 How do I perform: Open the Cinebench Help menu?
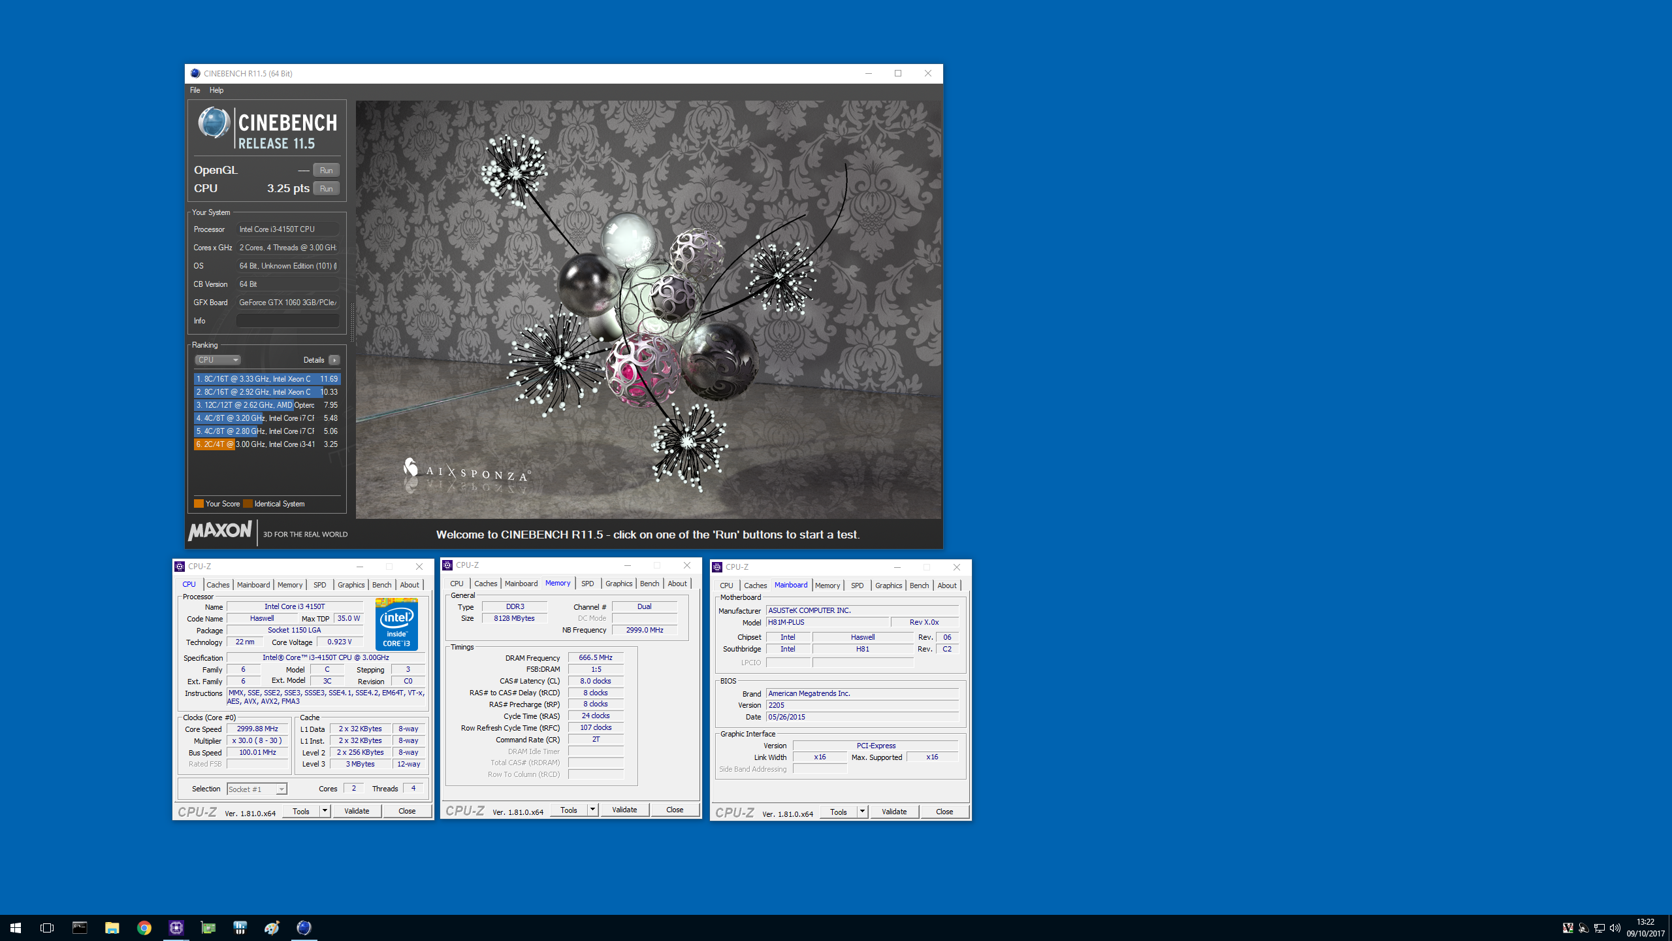[216, 90]
